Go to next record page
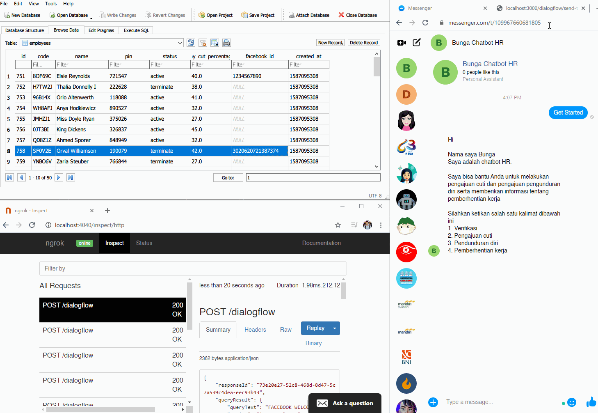Viewport: 598px width, 413px height. (59, 177)
